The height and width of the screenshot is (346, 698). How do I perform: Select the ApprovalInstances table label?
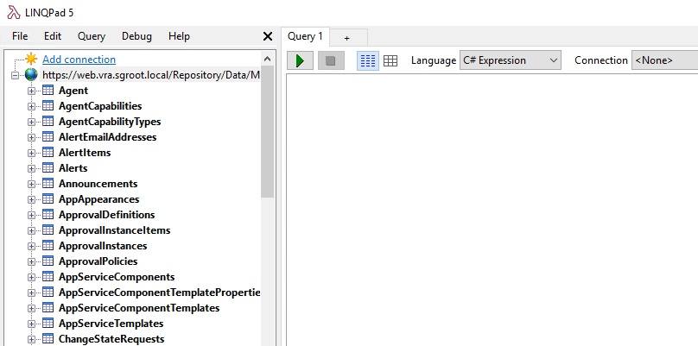(x=103, y=246)
